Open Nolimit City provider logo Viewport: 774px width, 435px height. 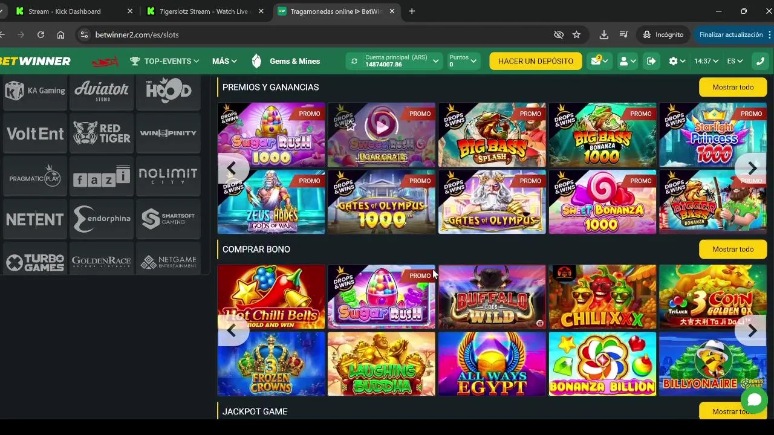pyautogui.click(x=168, y=176)
